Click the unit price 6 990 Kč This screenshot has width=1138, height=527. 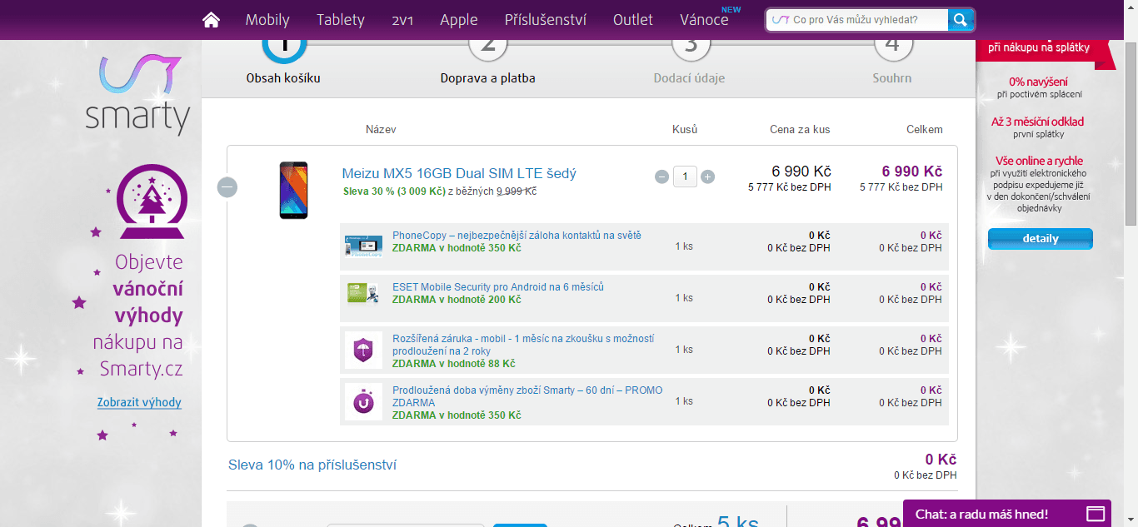click(x=801, y=172)
